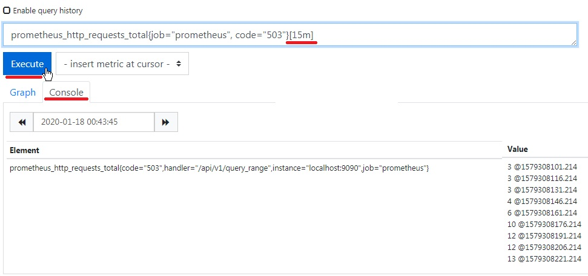
Task: Click the value 3 @1579308131.214
Action: point(542,190)
